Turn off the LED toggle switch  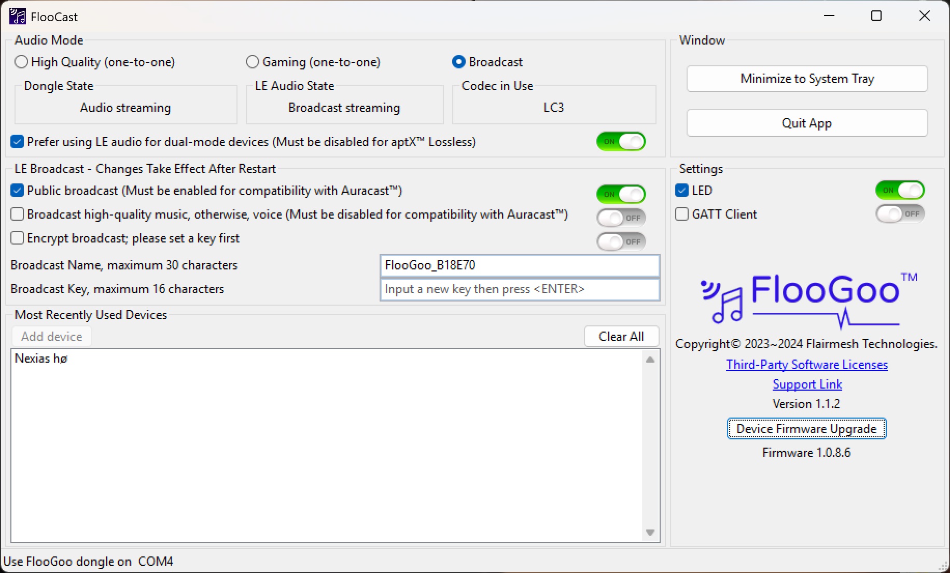click(900, 190)
